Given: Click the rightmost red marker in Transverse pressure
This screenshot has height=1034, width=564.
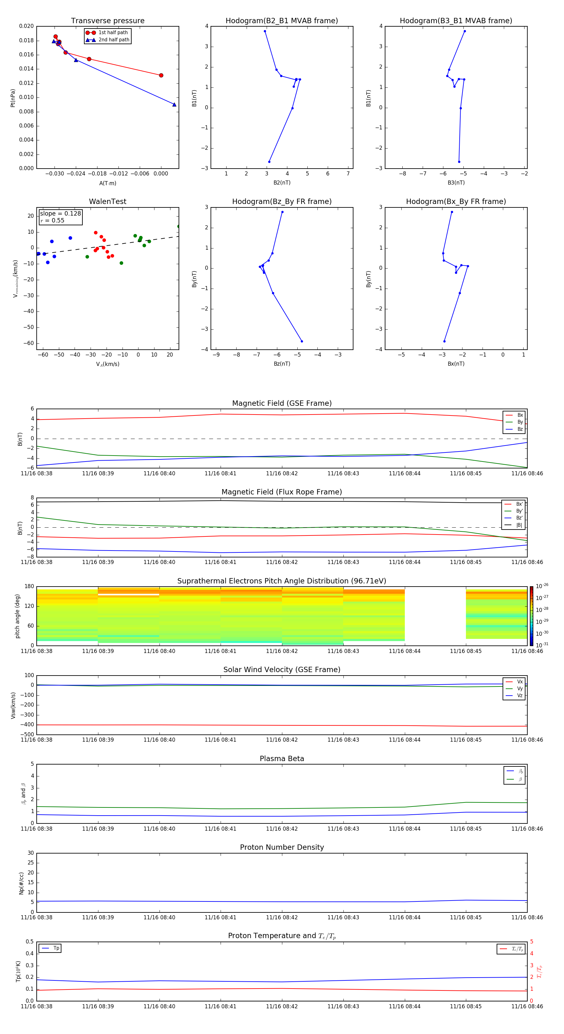Looking at the screenshot, I should point(161,76).
